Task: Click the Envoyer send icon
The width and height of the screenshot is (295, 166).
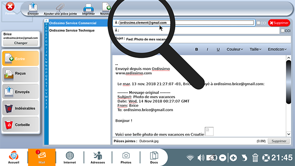Action: pos(33,7)
